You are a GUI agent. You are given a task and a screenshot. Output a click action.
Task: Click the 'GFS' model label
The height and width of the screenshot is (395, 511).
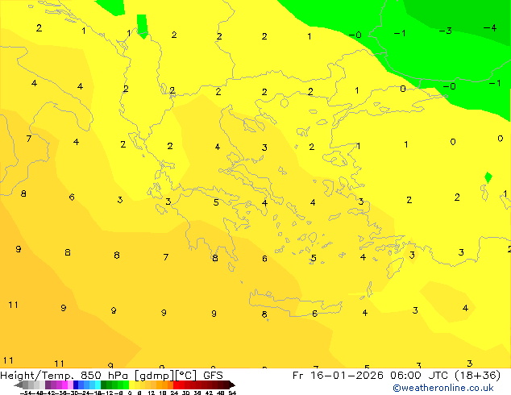(213, 376)
